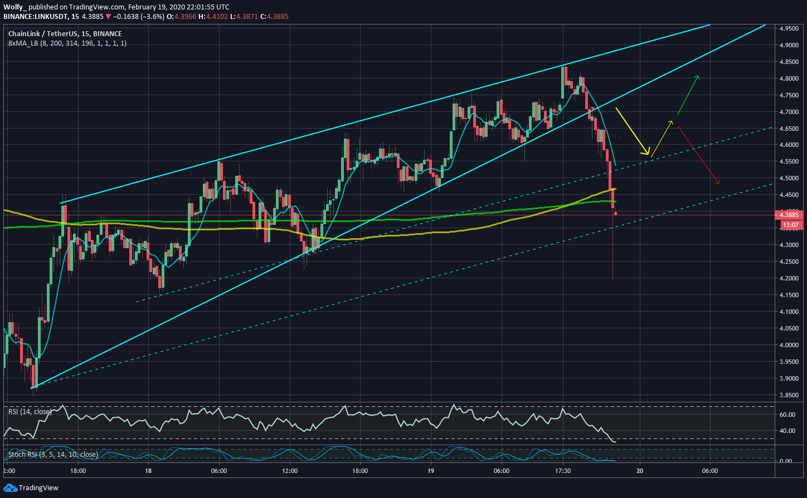Select the RSI (14, close) indicator label
Screen dimensions: 807x498
[x=30, y=412]
